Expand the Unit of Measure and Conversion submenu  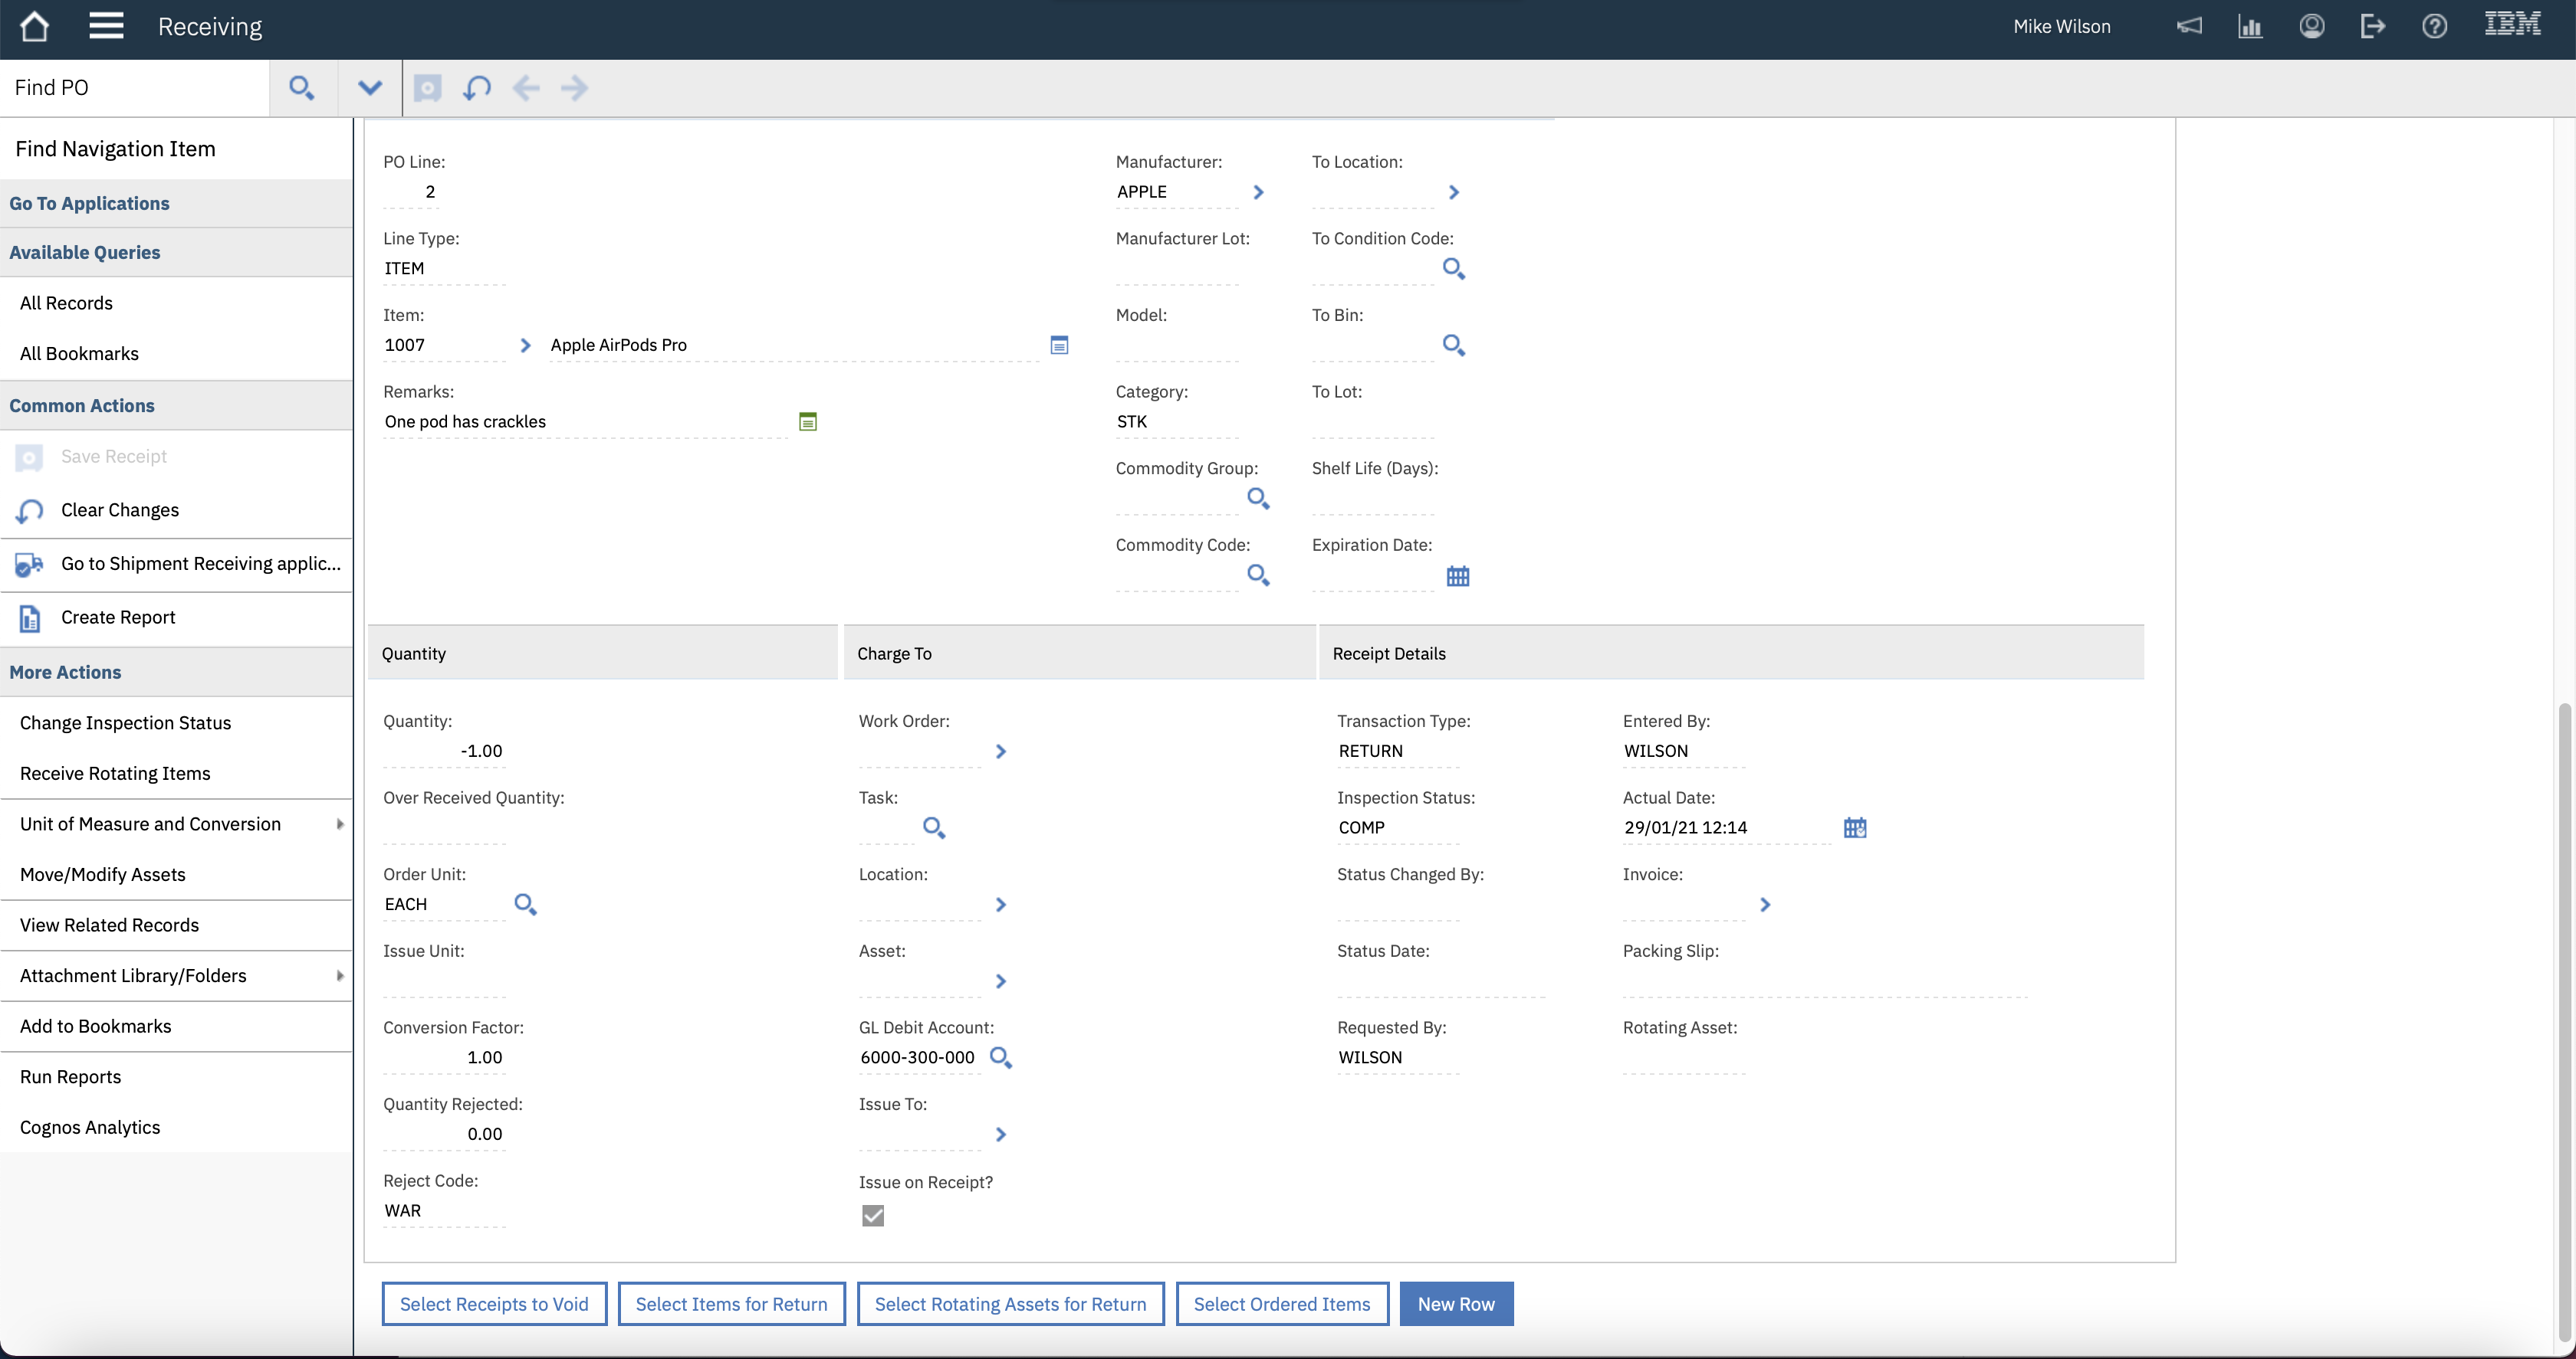(340, 824)
